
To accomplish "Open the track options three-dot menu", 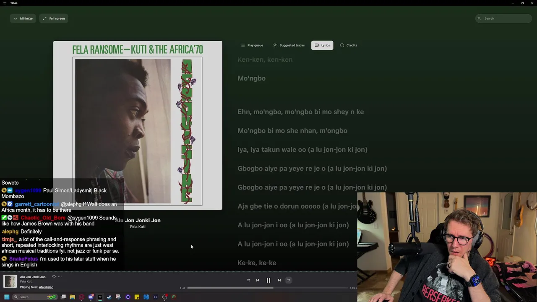I will point(60,277).
